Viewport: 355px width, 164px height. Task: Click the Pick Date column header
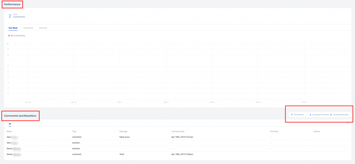pos(274,131)
